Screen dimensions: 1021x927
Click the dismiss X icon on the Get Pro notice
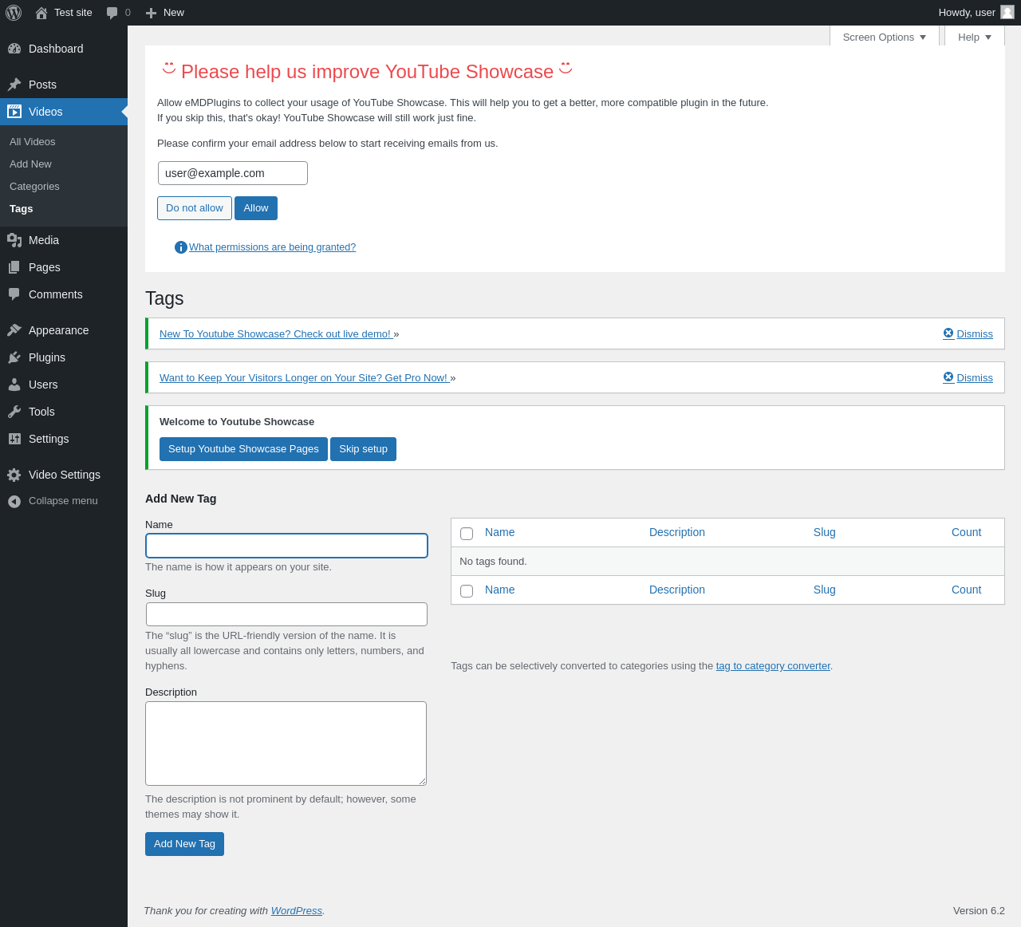tap(948, 377)
